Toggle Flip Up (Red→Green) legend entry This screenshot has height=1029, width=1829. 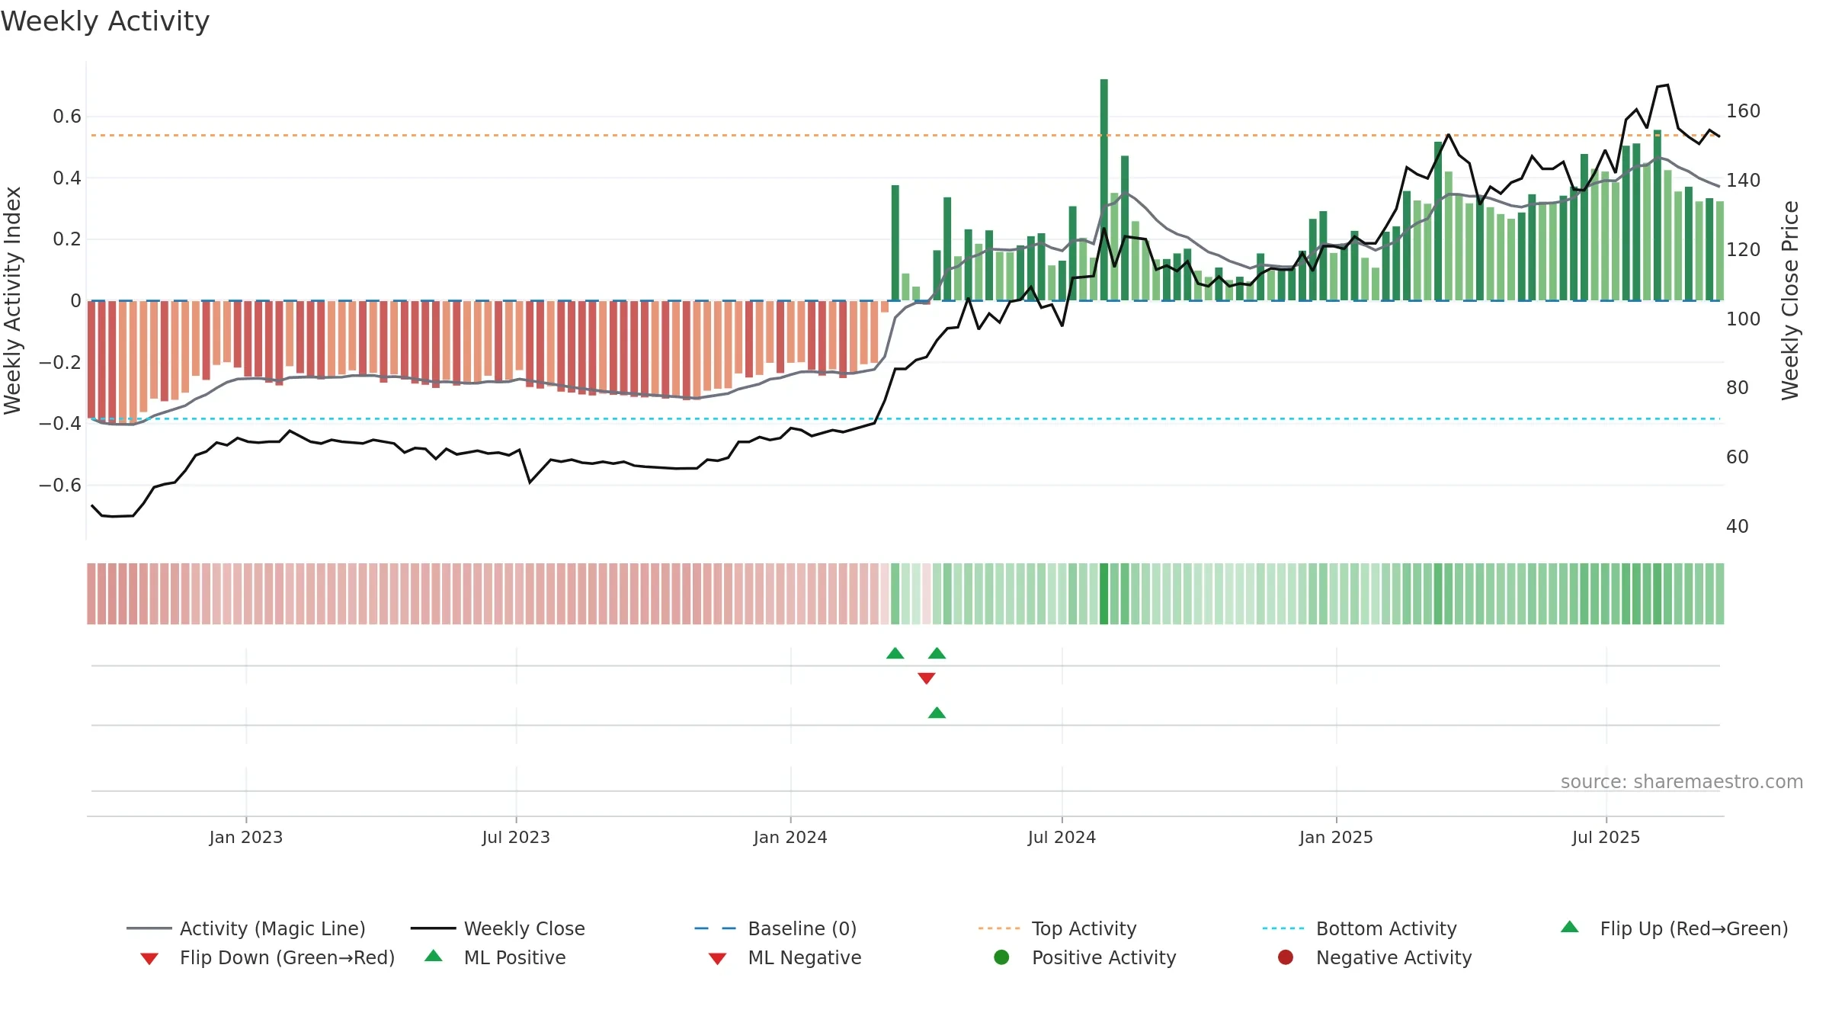pos(1674,928)
